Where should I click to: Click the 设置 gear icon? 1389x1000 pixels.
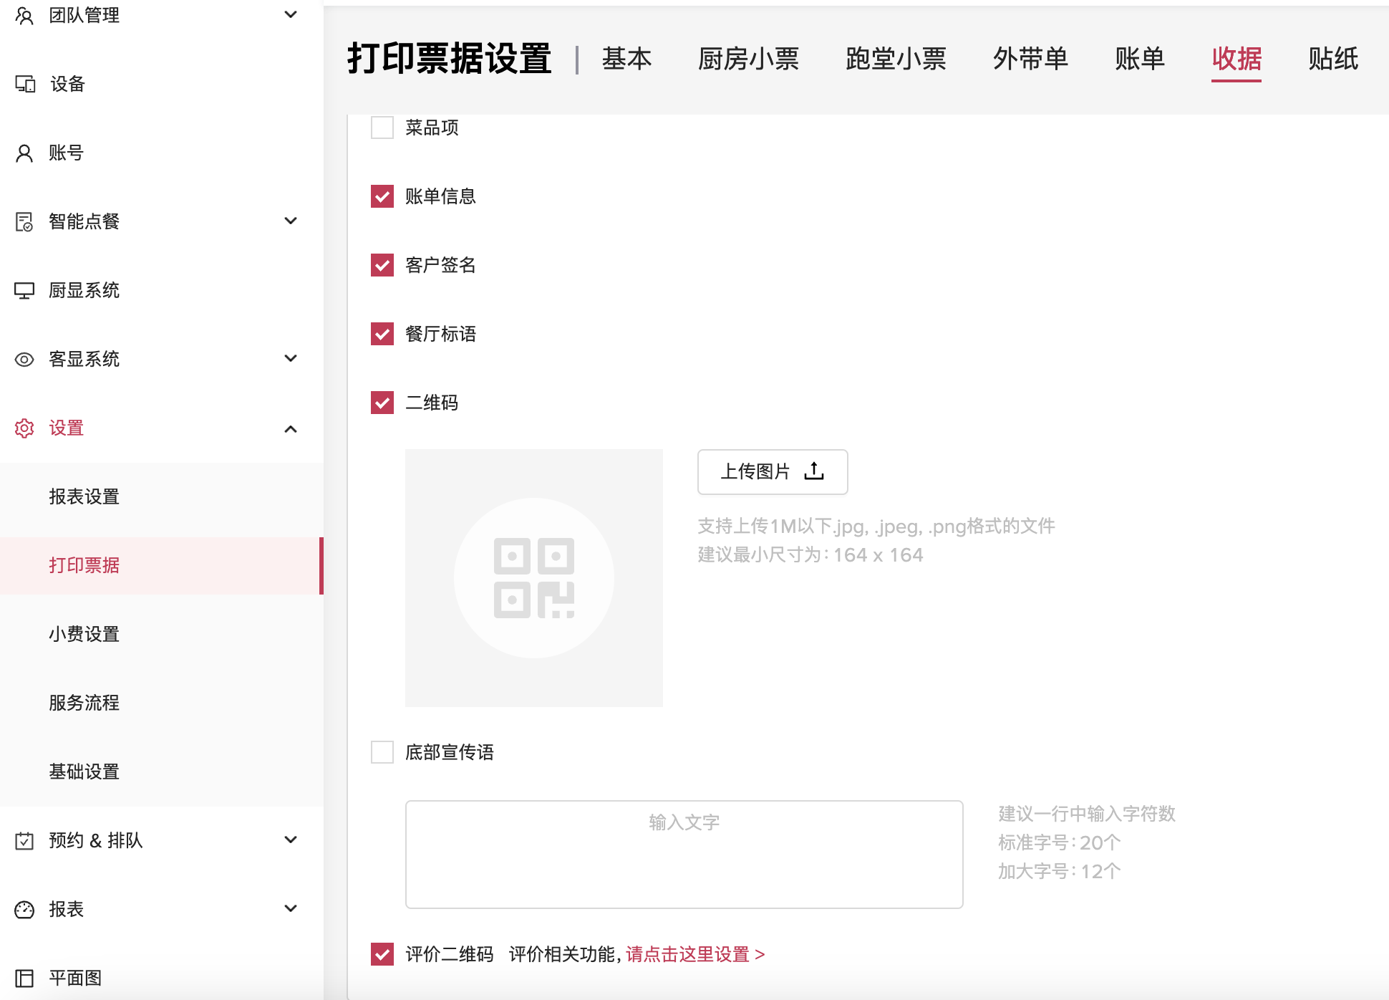[x=24, y=428]
